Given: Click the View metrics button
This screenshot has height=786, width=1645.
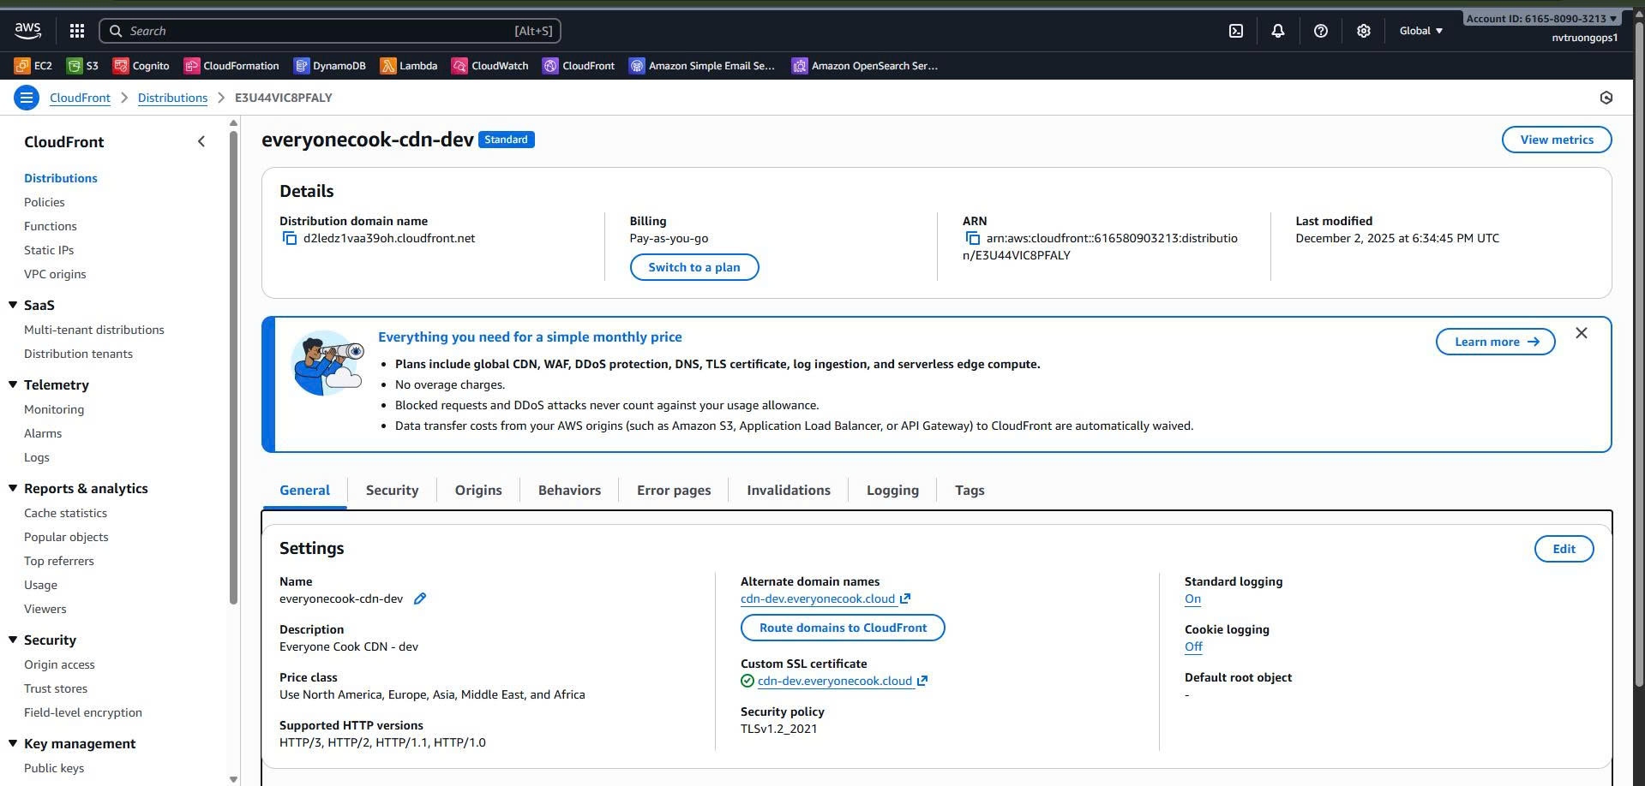Looking at the screenshot, I should pyautogui.click(x=1557, y=140).
